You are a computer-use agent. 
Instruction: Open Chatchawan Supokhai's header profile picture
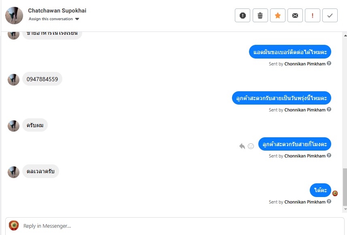click(14, 15)
